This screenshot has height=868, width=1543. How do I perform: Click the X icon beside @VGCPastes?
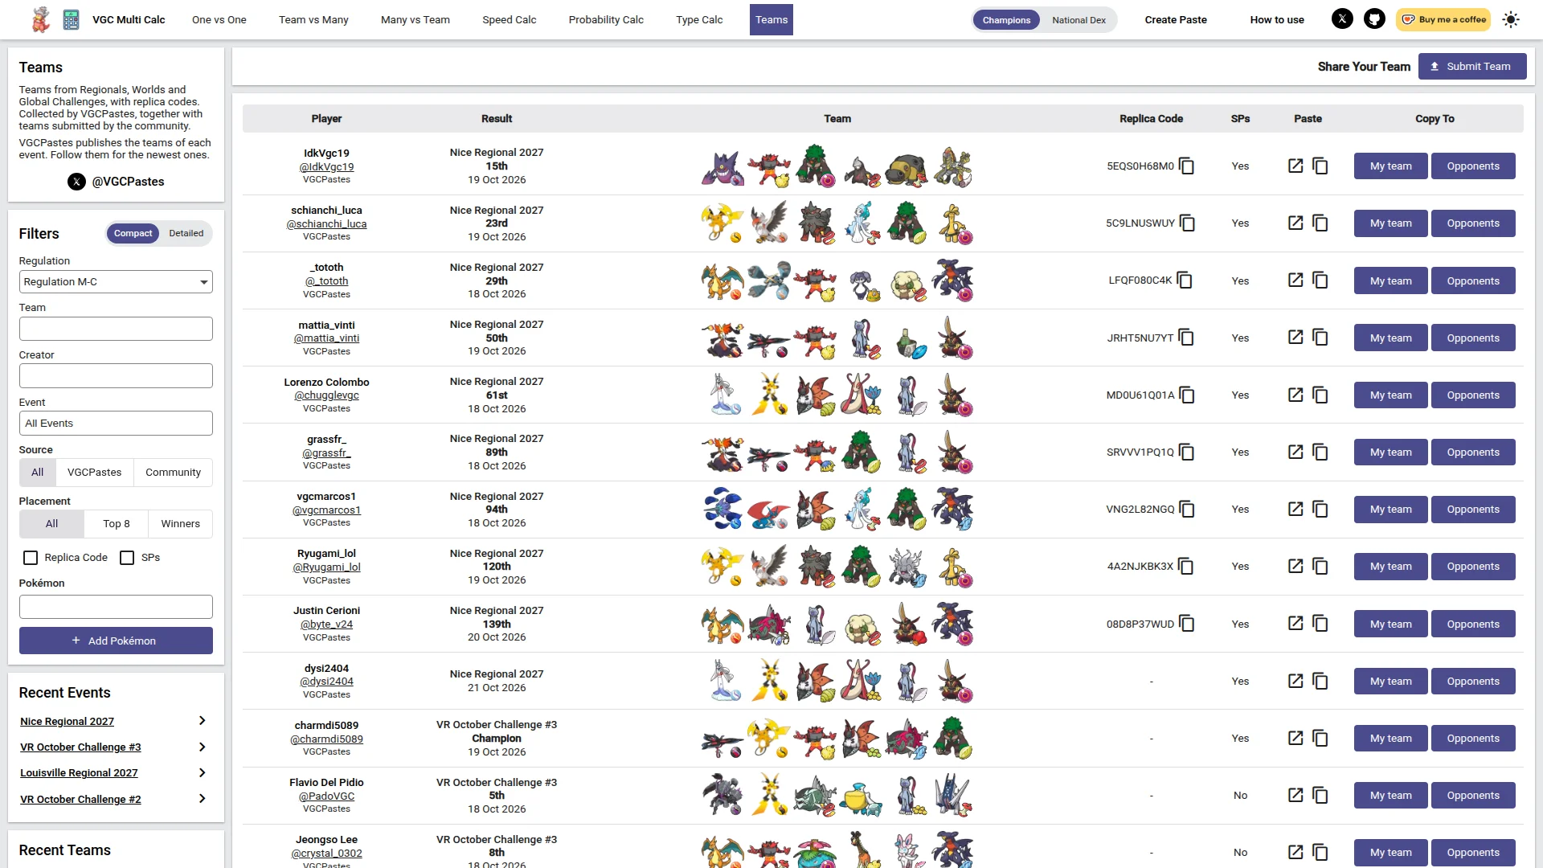point(76,182)
